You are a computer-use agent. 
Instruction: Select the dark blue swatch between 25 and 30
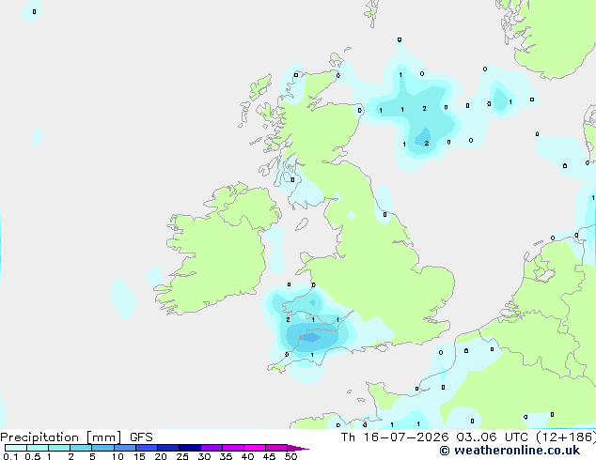(x=190, y=448)
